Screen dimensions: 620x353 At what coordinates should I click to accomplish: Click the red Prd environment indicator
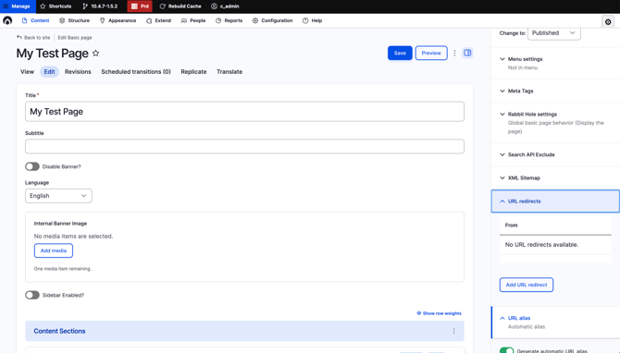coord(140,6)
